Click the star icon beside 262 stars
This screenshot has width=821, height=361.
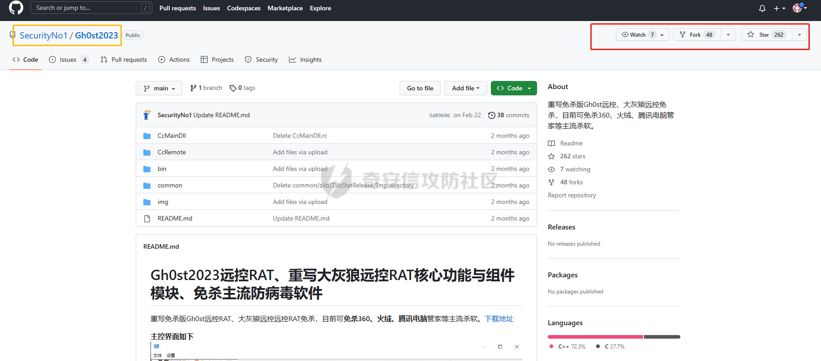click(x=551, y=156)
